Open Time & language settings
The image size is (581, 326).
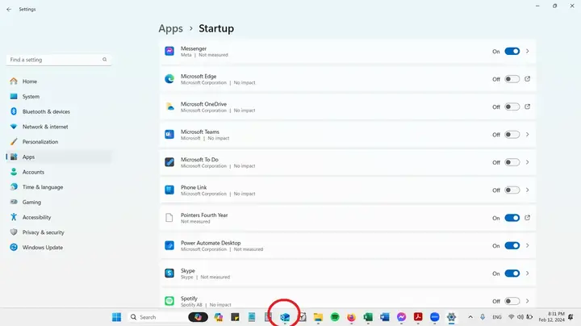(x=59, y=187)
